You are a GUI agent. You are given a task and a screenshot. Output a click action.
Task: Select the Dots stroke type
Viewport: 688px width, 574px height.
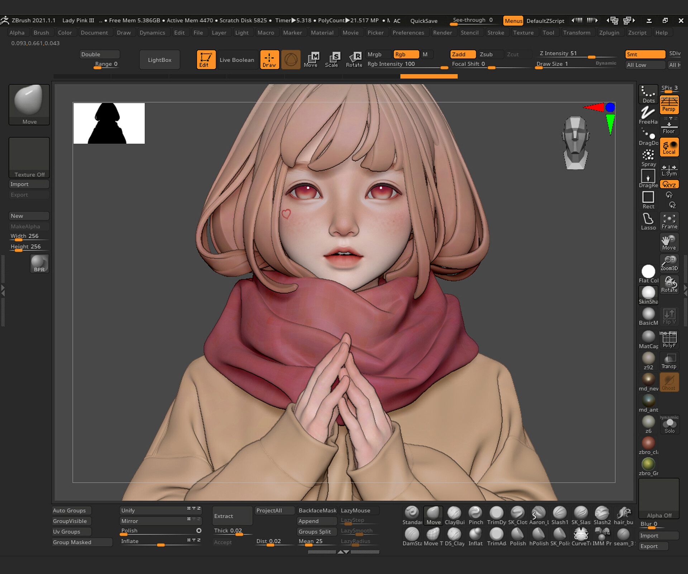pos(648,94)
